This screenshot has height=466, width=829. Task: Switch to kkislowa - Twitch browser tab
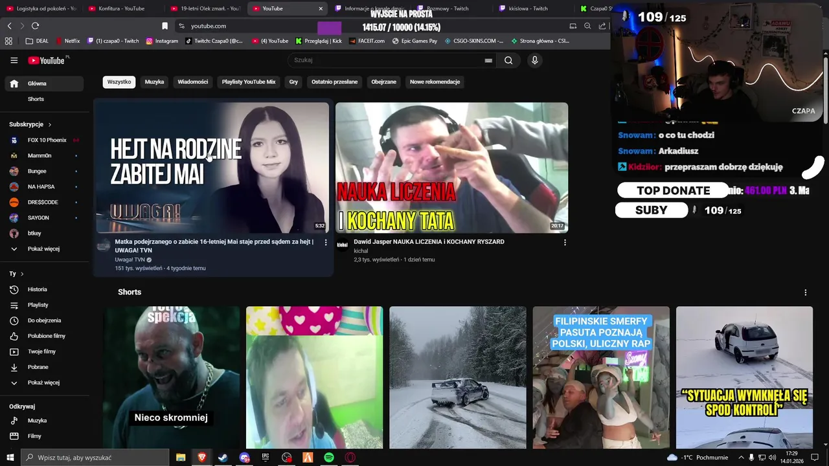click(528, 8)
